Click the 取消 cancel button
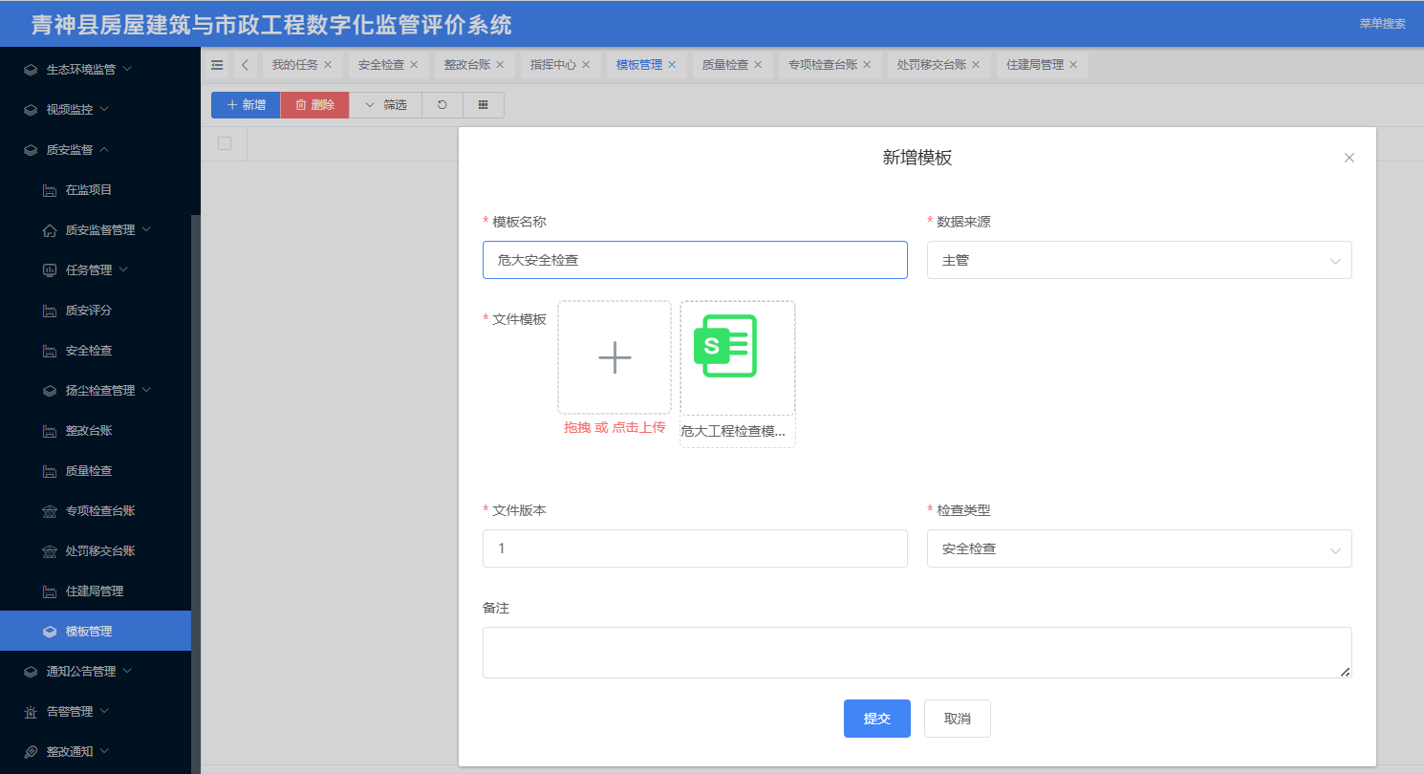Screen dimensions: 1424x774 point(957,719)
